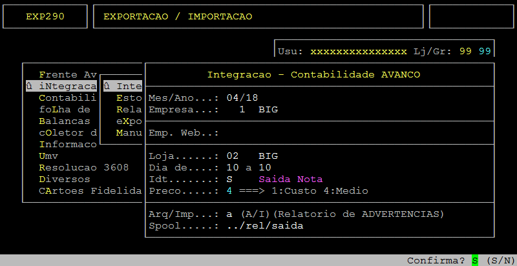Click the Spool path ../rel/saida
517x266 pixels.
coord(265,226)
